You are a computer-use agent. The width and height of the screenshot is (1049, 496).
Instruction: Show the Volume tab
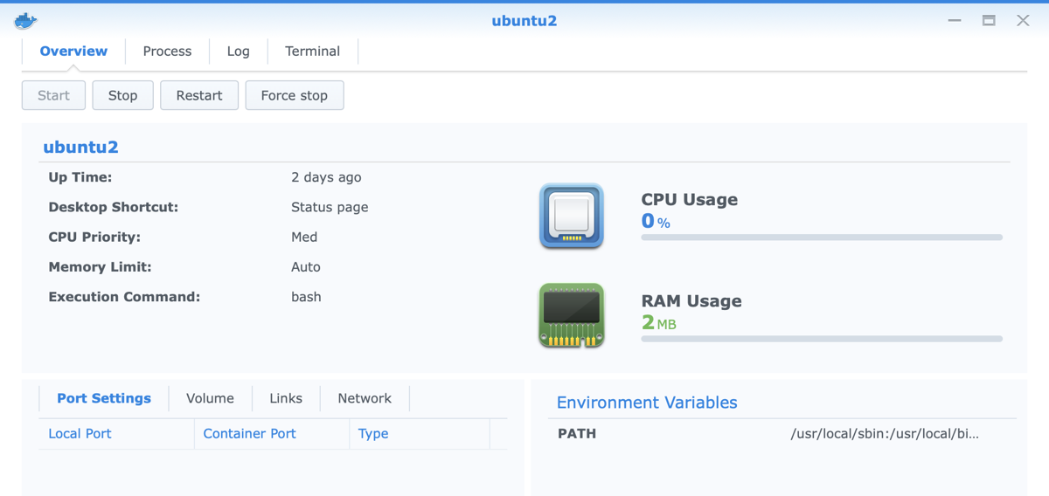coord(210,399)
